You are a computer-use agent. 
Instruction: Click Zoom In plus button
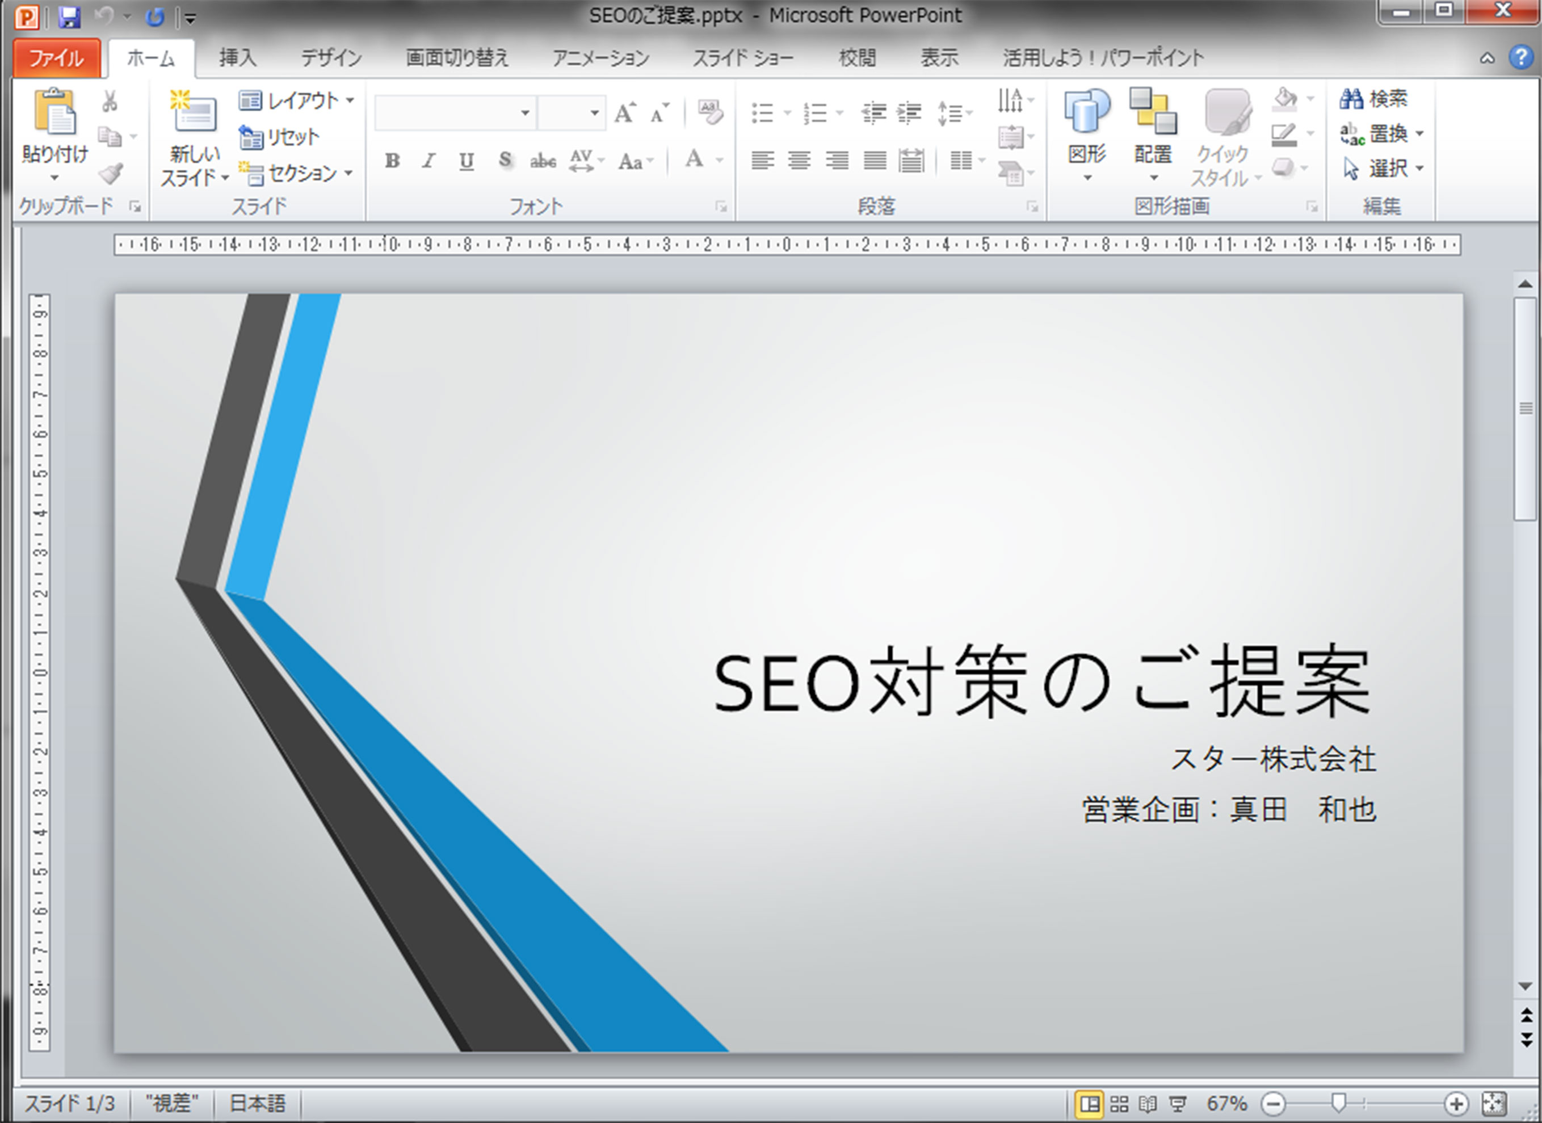click(x=1455, y=1103)
